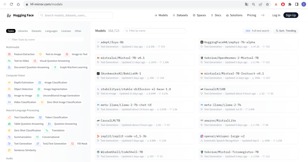
Task: Click the browser reload icon
Action: (11, 4)
